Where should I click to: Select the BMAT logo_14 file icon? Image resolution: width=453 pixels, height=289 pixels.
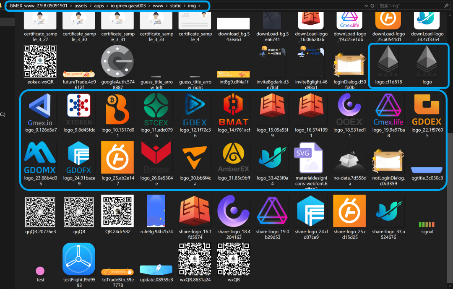pos(234,109)
